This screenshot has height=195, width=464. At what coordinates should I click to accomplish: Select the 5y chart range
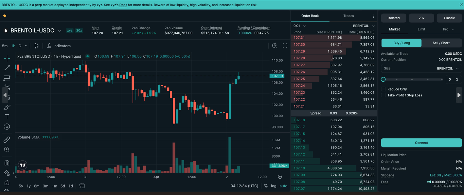[x=21, y=186]
